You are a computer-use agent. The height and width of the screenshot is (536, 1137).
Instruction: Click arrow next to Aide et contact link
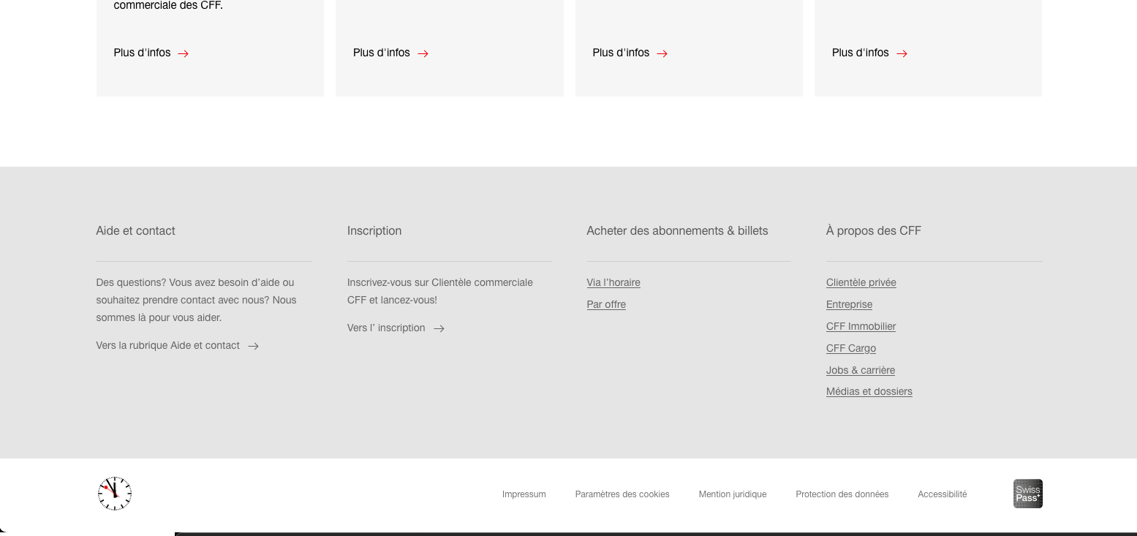[253, 346]
